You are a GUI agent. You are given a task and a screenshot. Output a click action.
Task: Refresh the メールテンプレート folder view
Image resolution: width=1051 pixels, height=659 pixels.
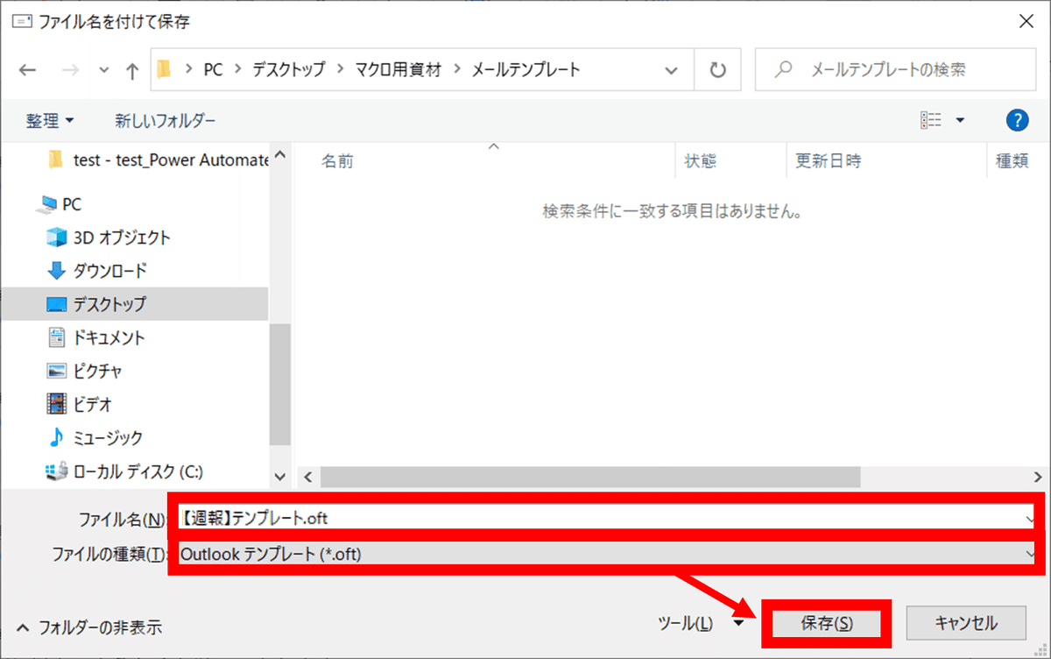click(718, 69)
